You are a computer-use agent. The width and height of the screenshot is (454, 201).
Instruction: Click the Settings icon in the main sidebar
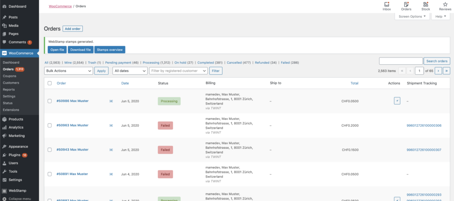click(4, 180)
